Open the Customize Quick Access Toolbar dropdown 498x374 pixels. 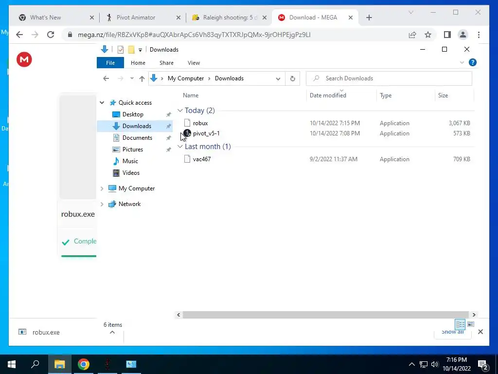click(x=140, y=50)
